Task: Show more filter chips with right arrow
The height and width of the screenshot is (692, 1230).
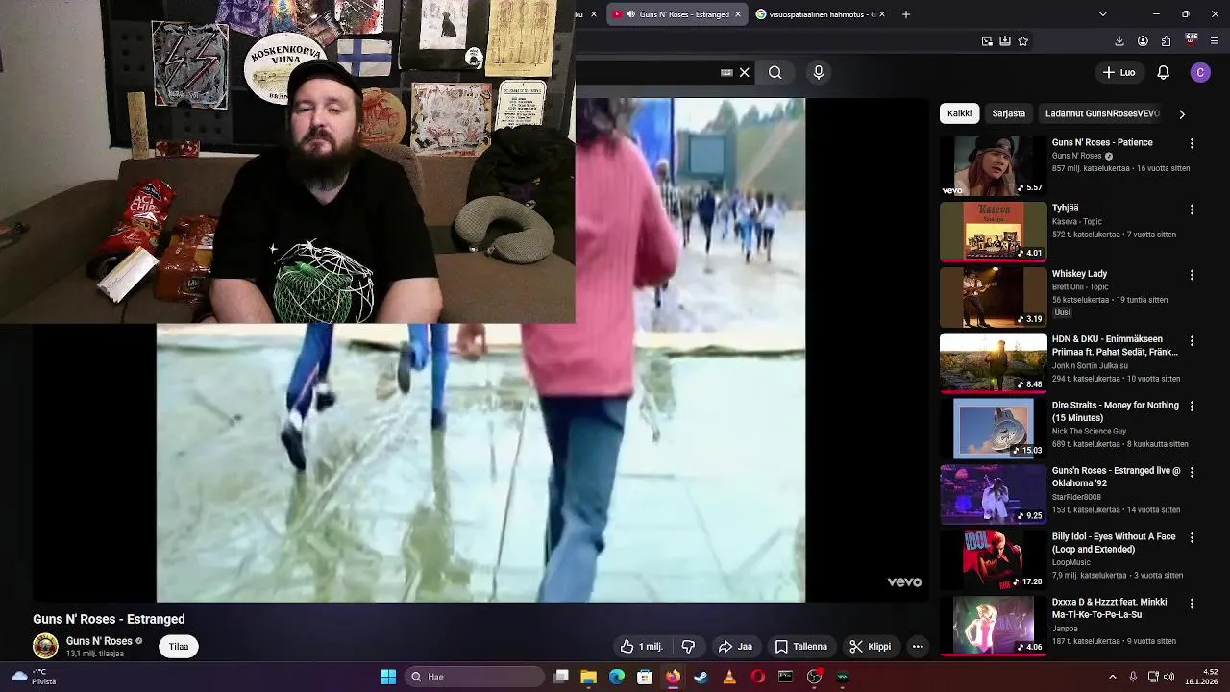Action: pos(1181,113)
